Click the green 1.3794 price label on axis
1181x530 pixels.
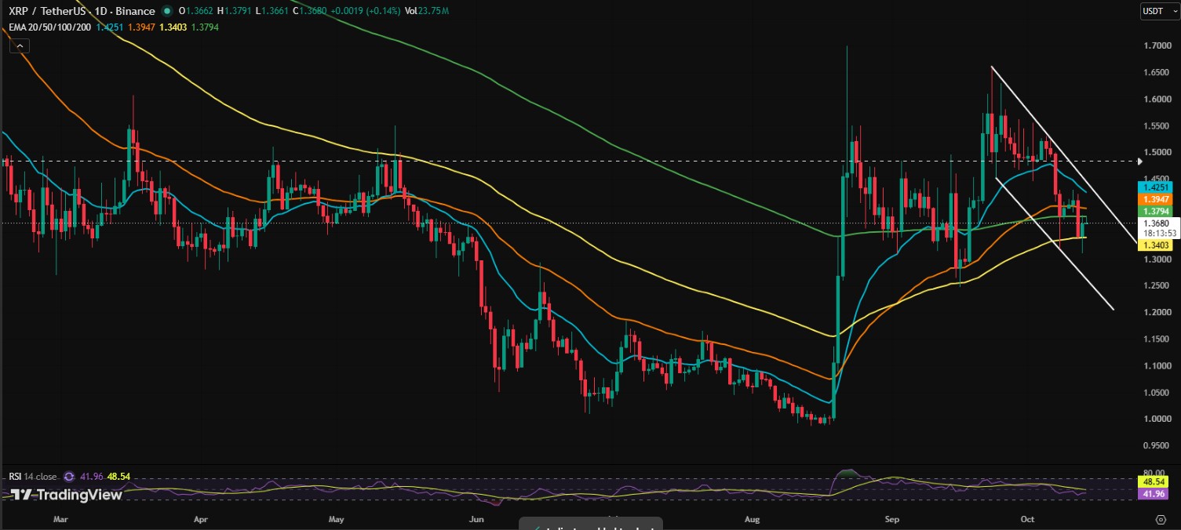[1157, 211]
